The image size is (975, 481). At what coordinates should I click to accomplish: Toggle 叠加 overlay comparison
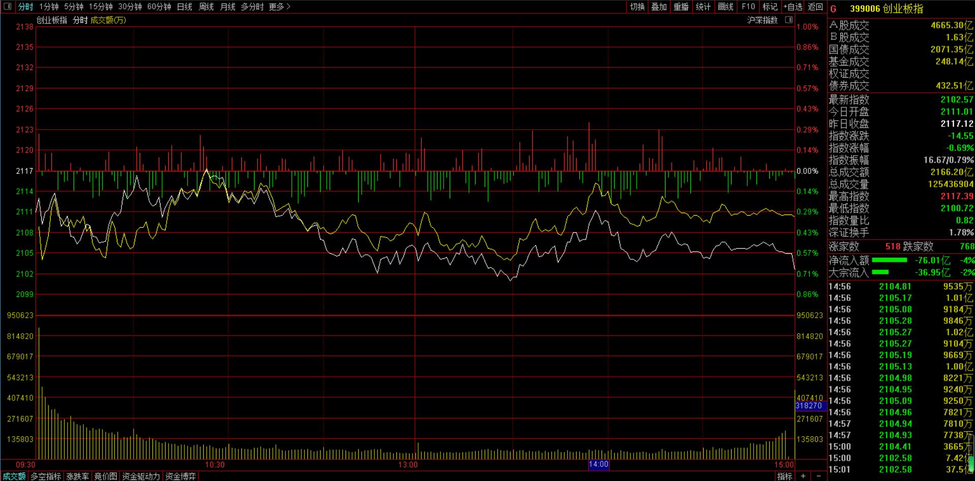coord(659,7)
